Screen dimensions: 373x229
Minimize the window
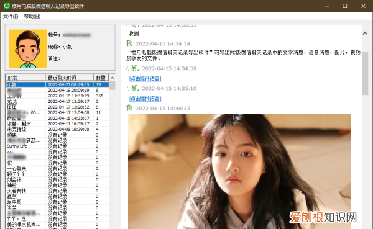coord(327,6)
